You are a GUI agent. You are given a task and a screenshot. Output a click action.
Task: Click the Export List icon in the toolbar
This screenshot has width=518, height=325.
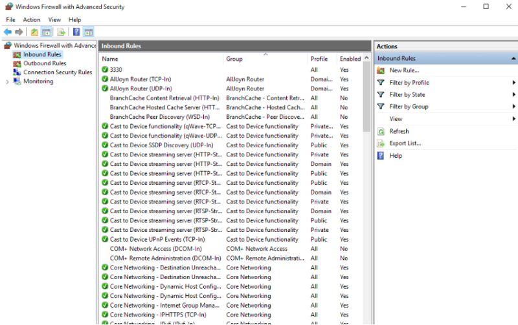(61, 32)
